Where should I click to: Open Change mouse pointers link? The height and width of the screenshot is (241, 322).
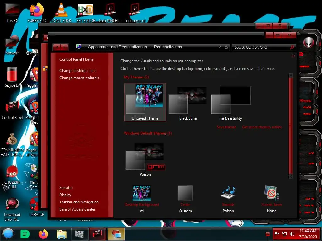pyautogui.click(x=79, y=78)
